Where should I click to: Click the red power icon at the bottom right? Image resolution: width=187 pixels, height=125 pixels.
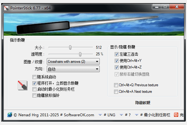(x=176, y=115)
